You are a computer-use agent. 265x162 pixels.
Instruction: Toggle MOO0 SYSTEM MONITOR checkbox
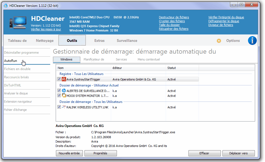(59, 96)
